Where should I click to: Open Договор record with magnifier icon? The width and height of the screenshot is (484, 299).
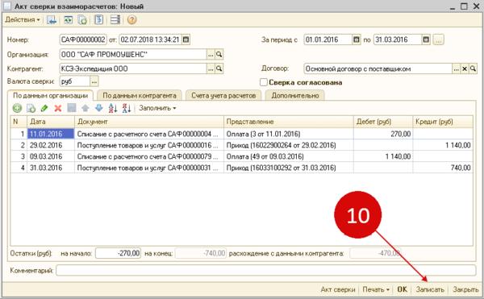473,69
